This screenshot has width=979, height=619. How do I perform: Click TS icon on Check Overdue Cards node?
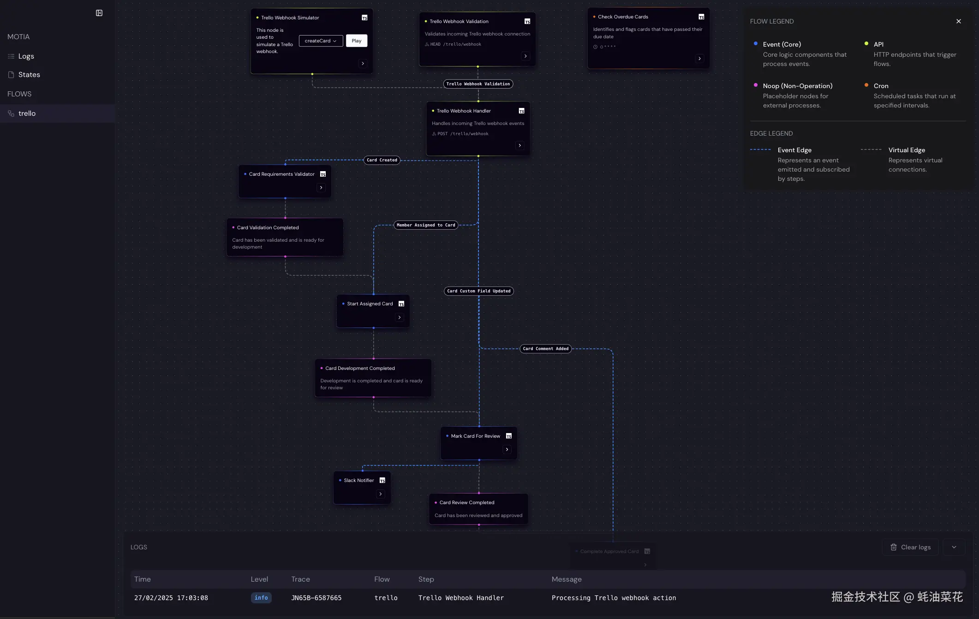tap(701, 17)
